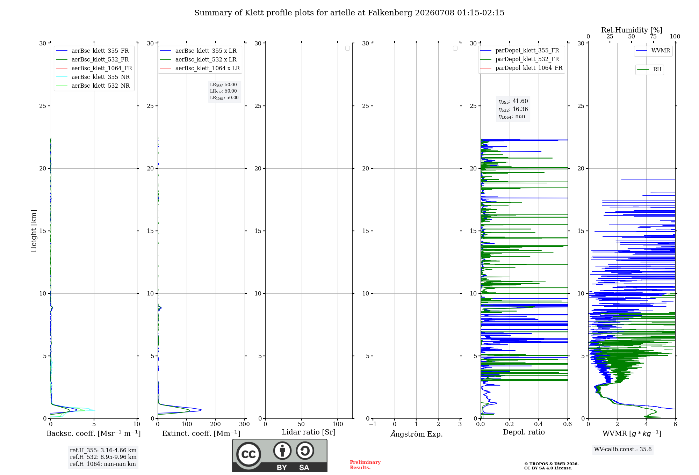Click the WV-calib.const. 35.6 annotation
The width and height of the screenshot is (699, 475).
point(623,450)
